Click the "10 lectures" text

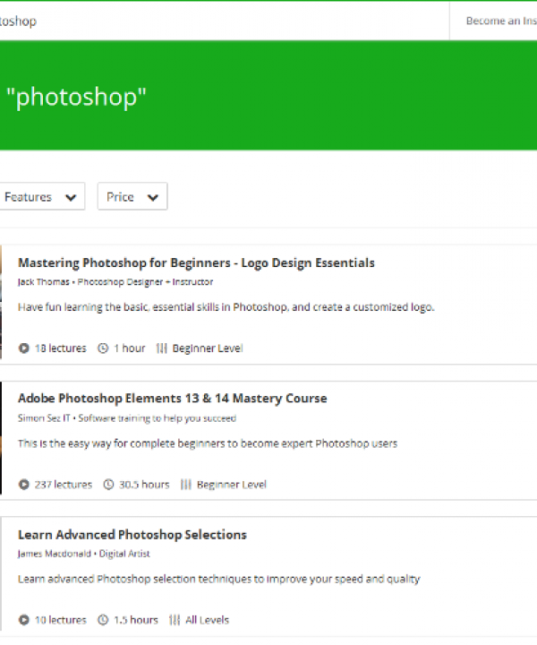click(61, 620)
